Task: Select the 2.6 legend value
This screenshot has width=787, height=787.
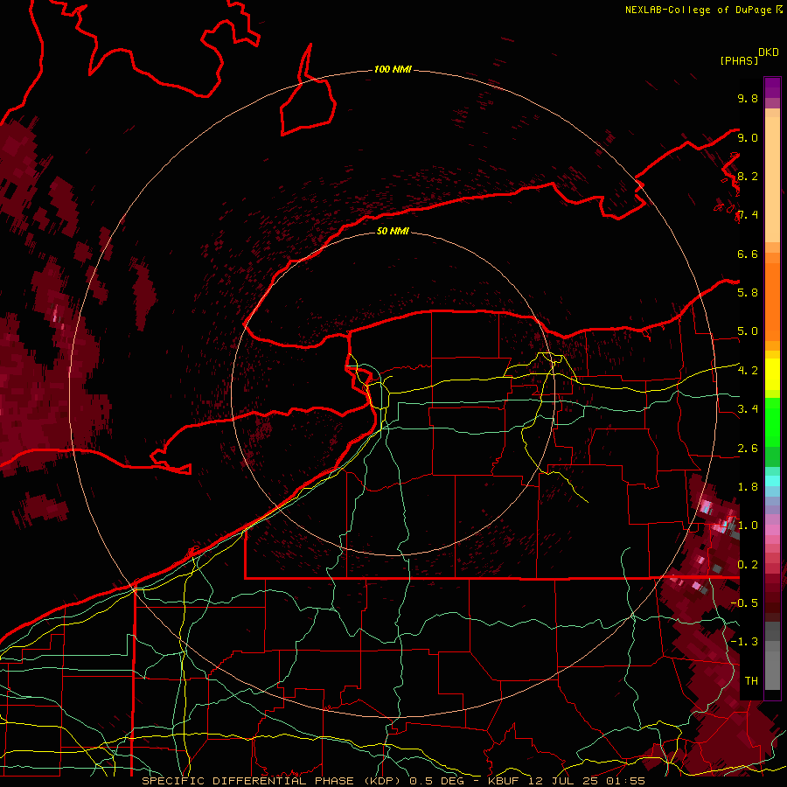Action: [x=748, y=449]
